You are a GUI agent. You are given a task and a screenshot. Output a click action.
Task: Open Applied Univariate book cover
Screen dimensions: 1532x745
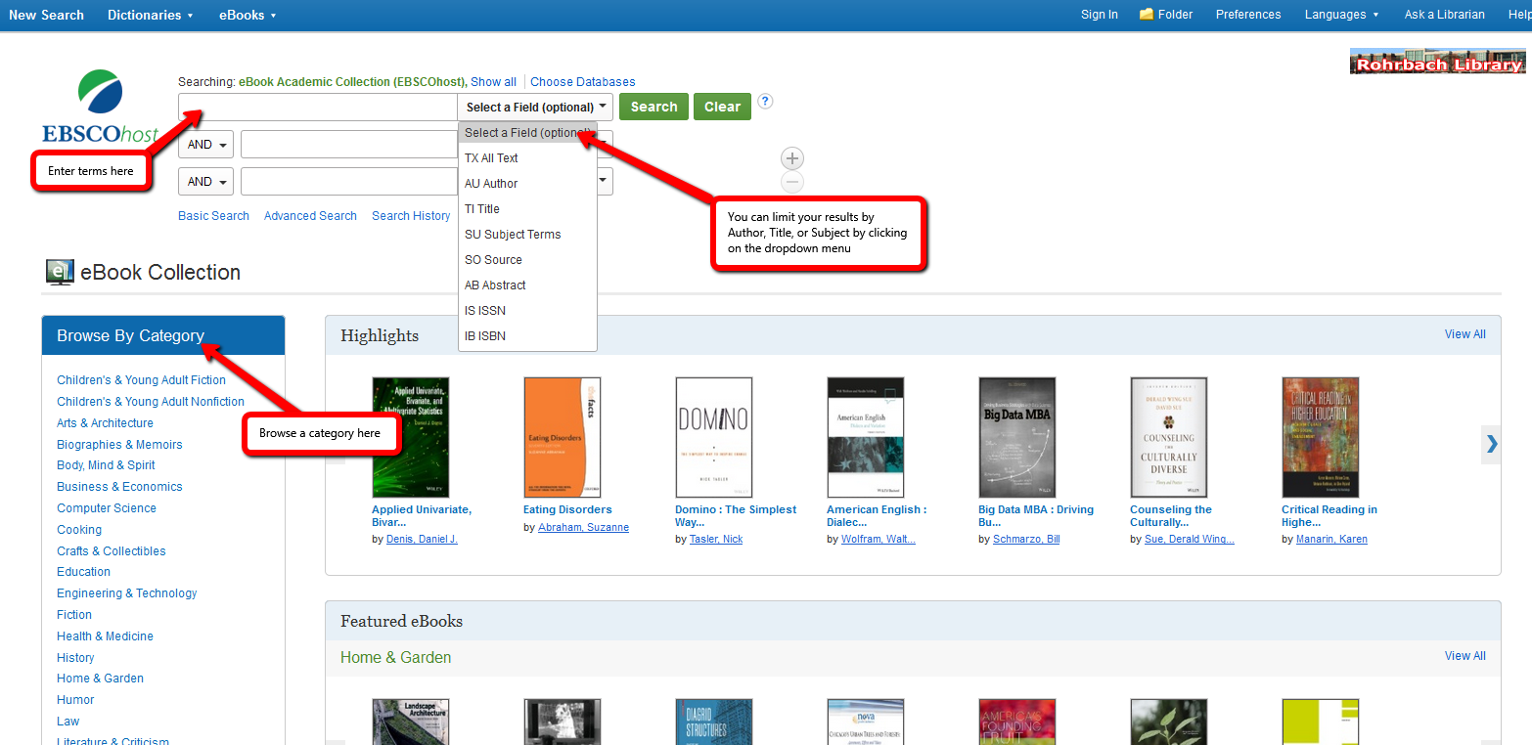410,438
